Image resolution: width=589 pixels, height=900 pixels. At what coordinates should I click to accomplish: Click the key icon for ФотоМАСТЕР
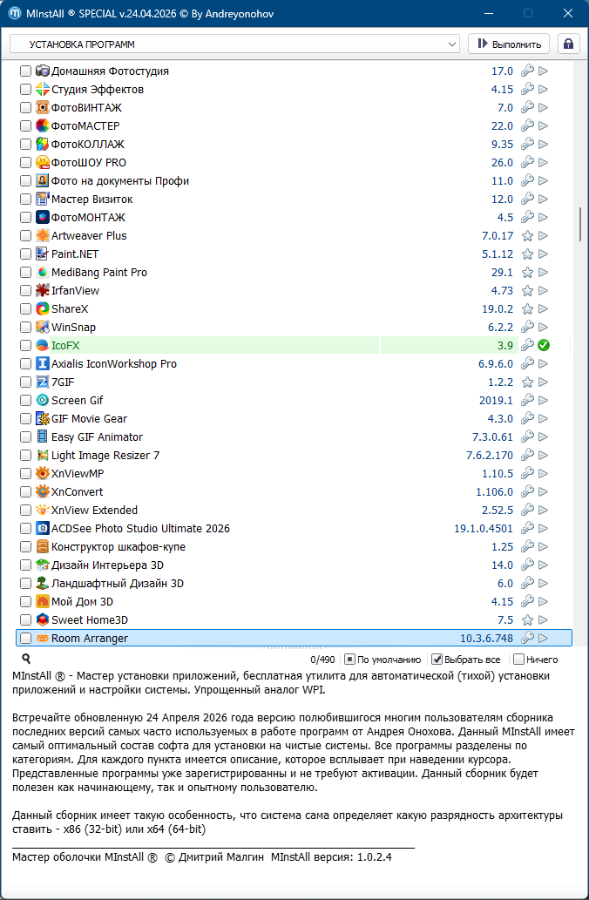527,126
